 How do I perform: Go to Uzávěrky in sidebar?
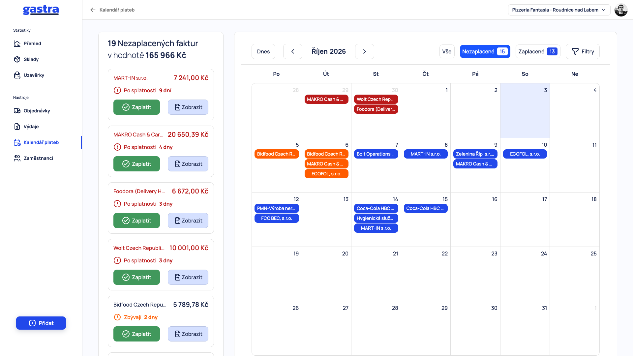coord(29,75)
